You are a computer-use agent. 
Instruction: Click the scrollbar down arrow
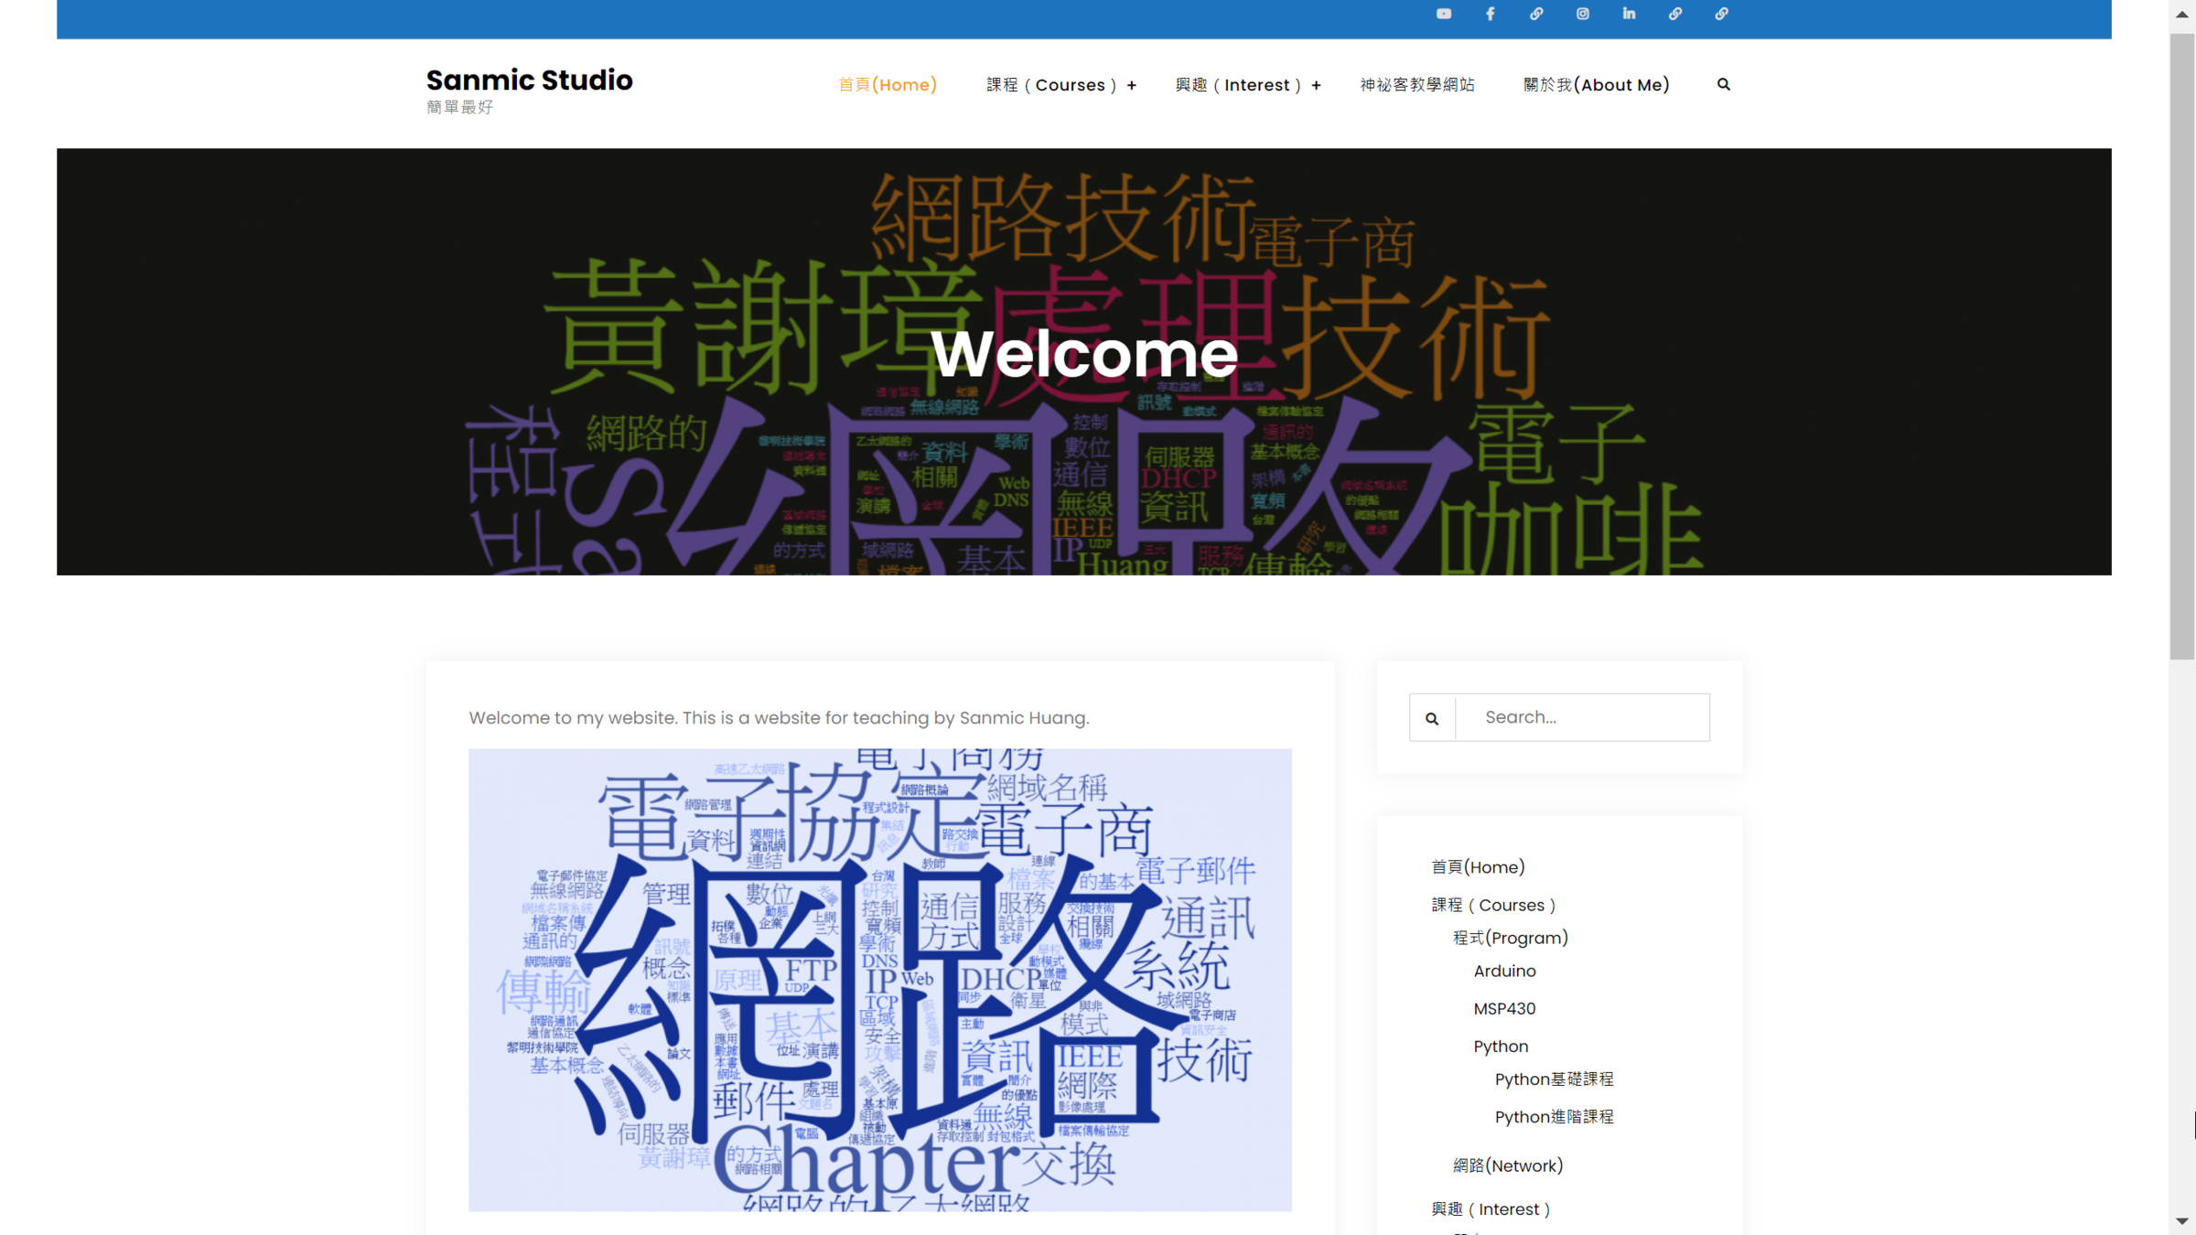tap(2182, 1221)
